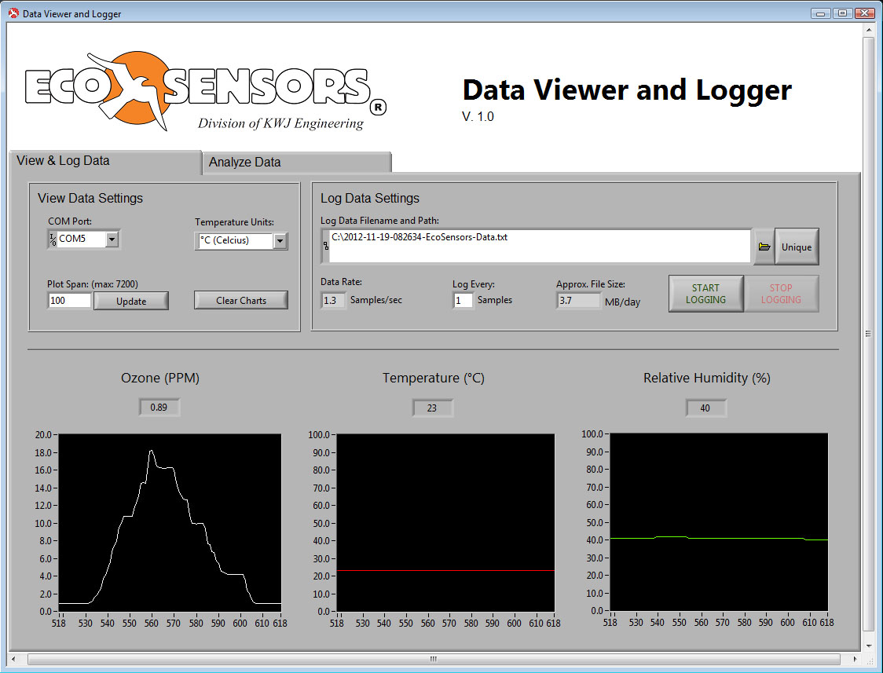Click the STOP LOGGING button
Screen dimensions: 883x673
click(781, 294)
